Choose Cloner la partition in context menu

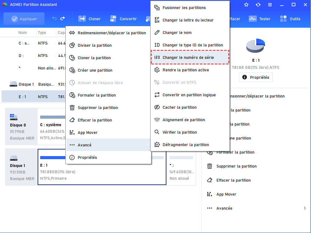click(108, 58)
